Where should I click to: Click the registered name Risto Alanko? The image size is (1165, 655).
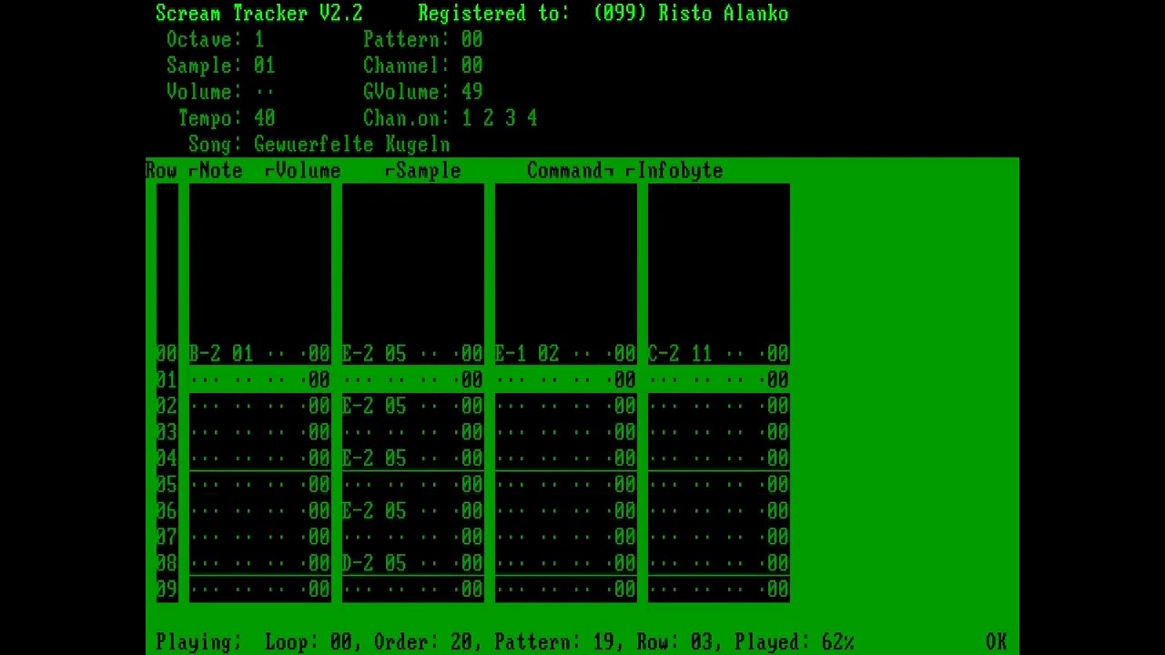click(724, 13)
